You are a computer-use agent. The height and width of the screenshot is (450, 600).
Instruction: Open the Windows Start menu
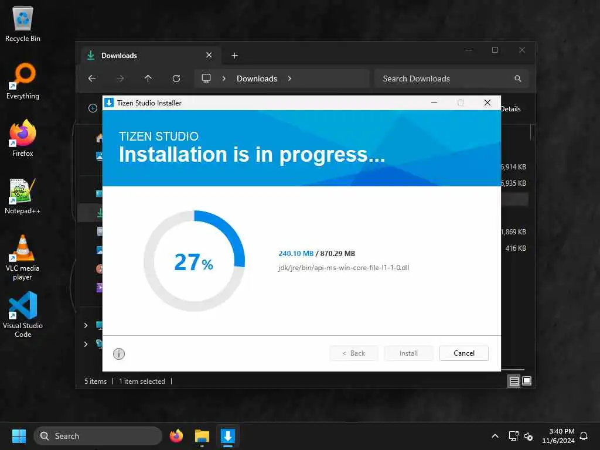tap(19, 436)
